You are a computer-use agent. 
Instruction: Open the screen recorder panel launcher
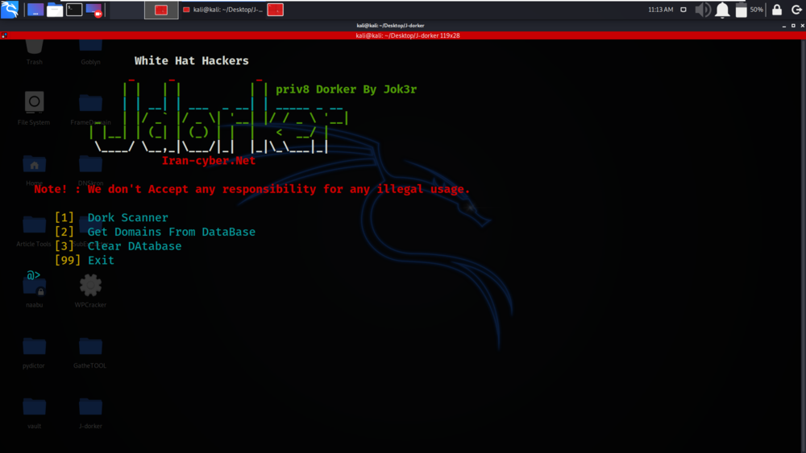pos(93,9)
